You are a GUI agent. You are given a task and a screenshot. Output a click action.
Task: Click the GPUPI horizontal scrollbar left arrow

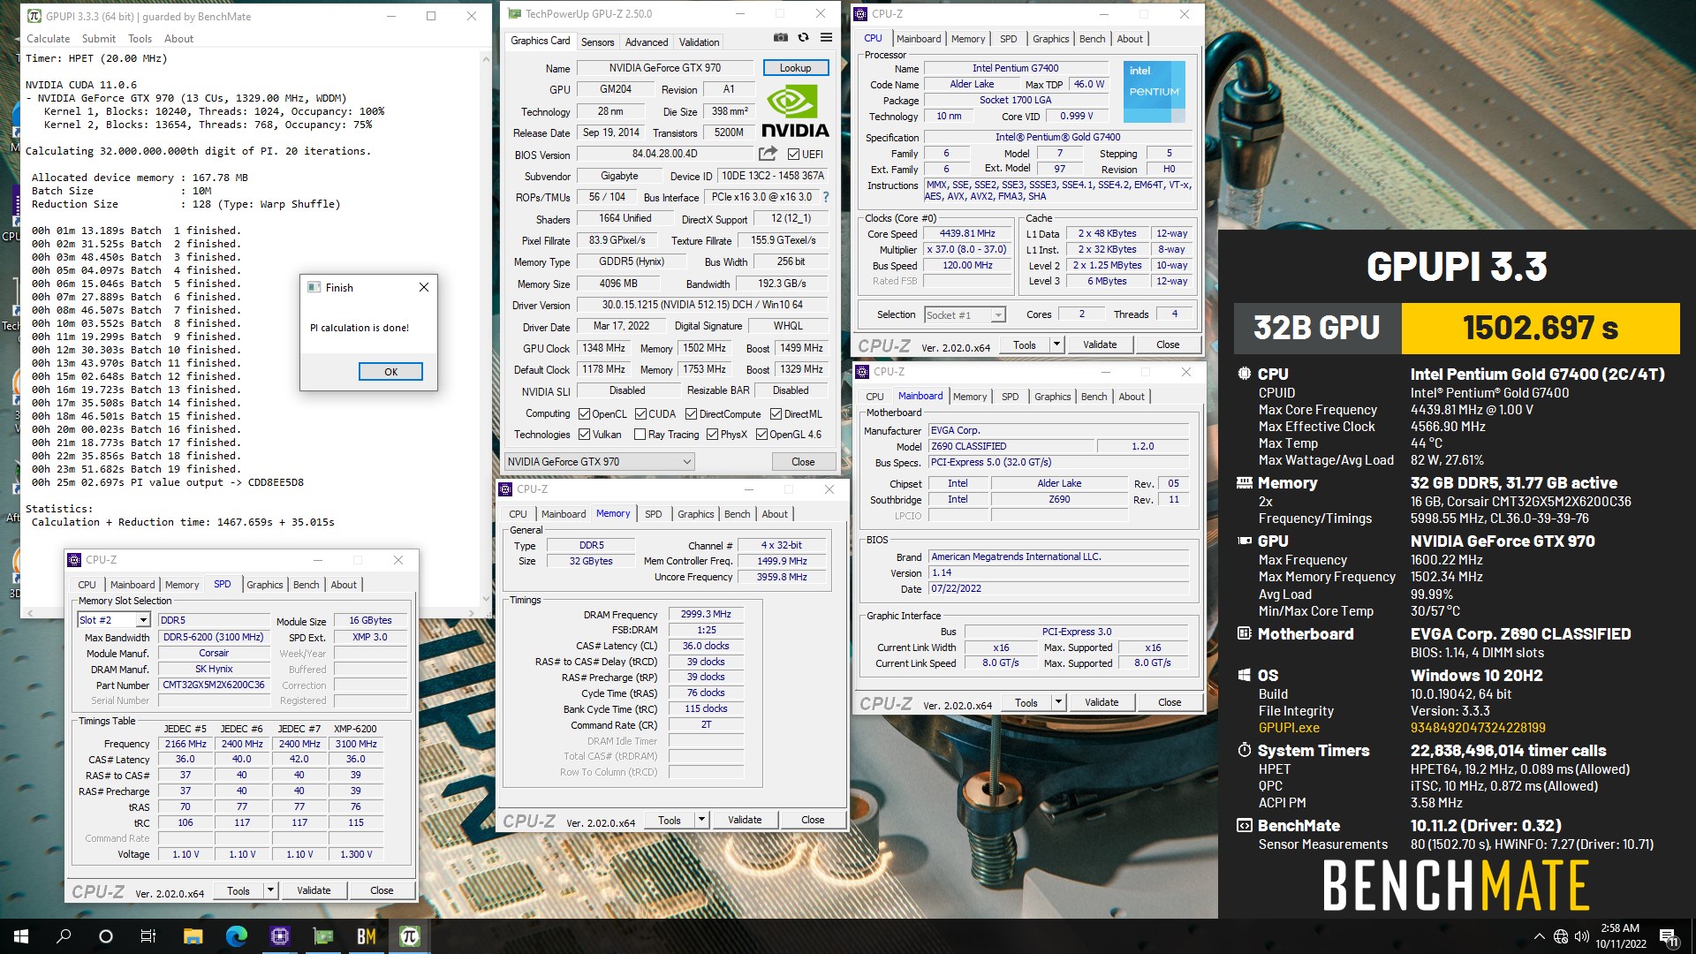32,612
